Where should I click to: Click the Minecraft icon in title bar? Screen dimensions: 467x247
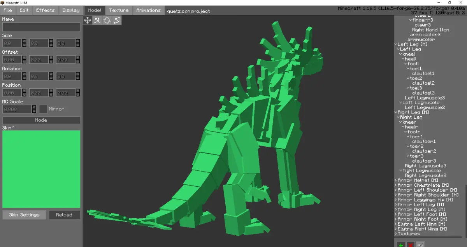pyautogui.click(x=3, y=2)
